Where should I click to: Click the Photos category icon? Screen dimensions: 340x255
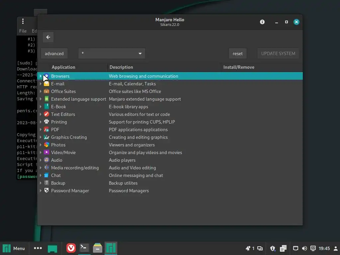(x=46, y=145)
